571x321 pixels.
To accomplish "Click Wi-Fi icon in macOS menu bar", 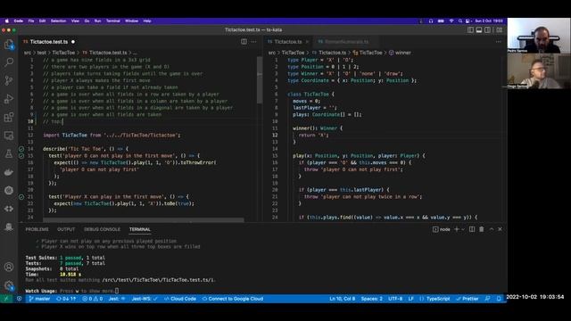I will coord(451,21).
